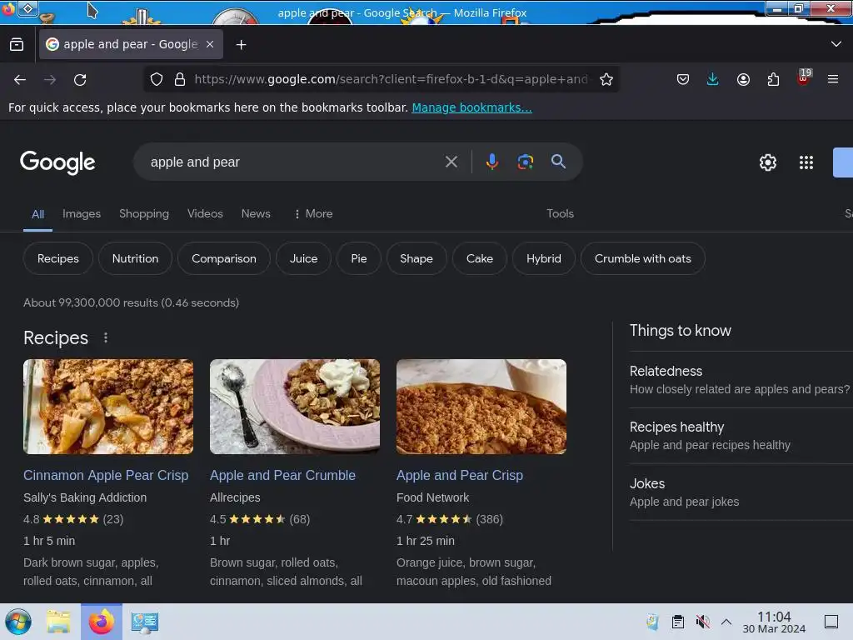Open the Manage bookmarks link
The height and width of the screenshot is (640, 853).
point(471,107)
